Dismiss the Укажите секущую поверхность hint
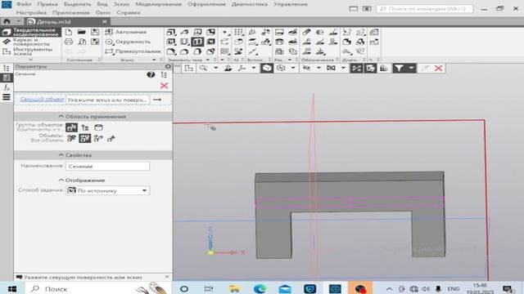Image resolution: width=524 pixels, height=294 pixels. [167, 277]
